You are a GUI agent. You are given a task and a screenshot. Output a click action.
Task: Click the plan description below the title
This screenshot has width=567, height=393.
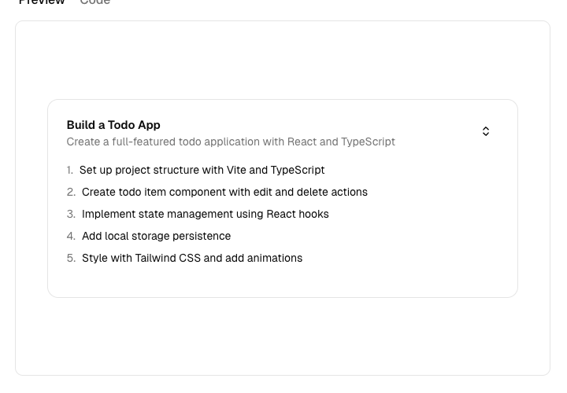click(x=231, y=142)
